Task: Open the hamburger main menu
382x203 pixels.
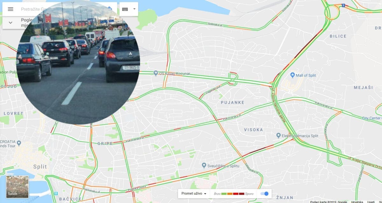Action: point(11,9)
